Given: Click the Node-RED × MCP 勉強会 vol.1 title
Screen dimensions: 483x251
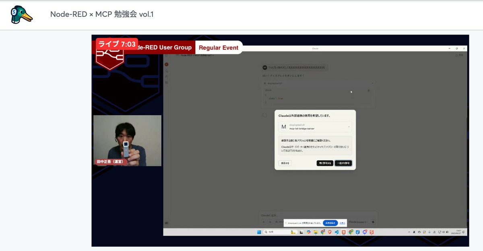Looking at the screenshot, I should coord(102,14).
